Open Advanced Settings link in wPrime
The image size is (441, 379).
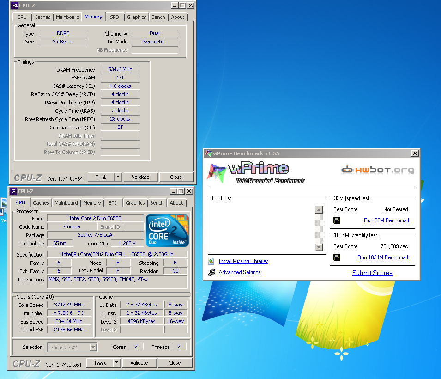point(240,272)
